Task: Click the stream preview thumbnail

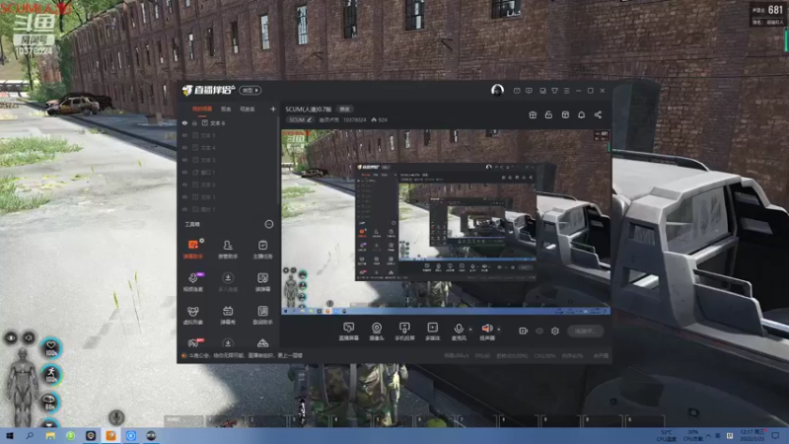Action: pyautogui.click(x=446, y=222)
